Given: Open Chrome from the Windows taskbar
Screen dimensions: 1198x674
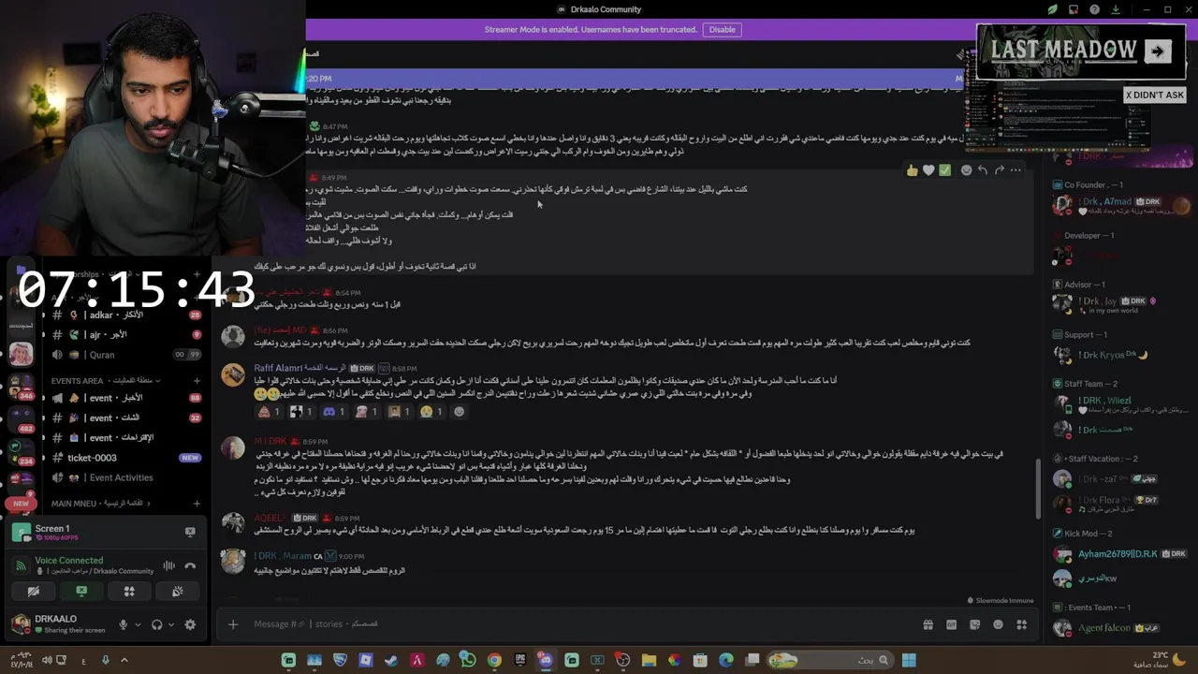Looking at the screenshot, I should click(x=494, y=661).
